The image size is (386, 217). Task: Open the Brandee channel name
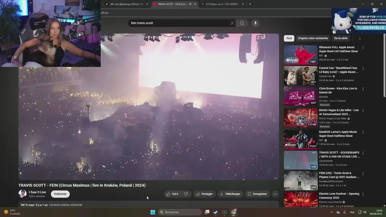click(x=324, y=97)
